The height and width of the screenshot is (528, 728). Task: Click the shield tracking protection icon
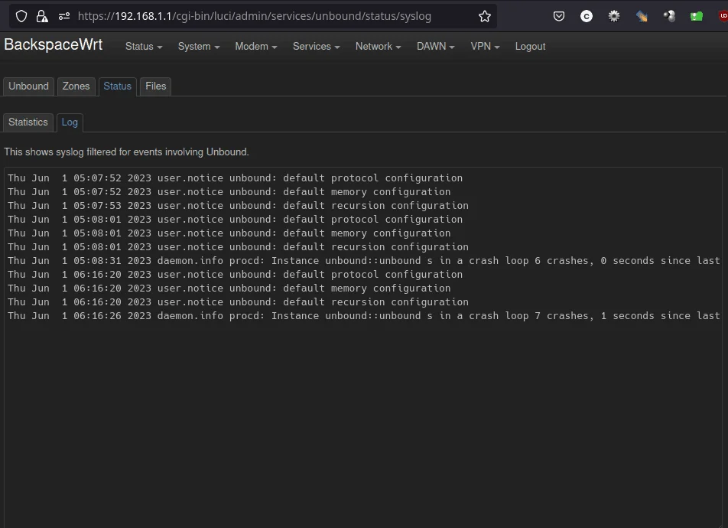click(21, 16)
